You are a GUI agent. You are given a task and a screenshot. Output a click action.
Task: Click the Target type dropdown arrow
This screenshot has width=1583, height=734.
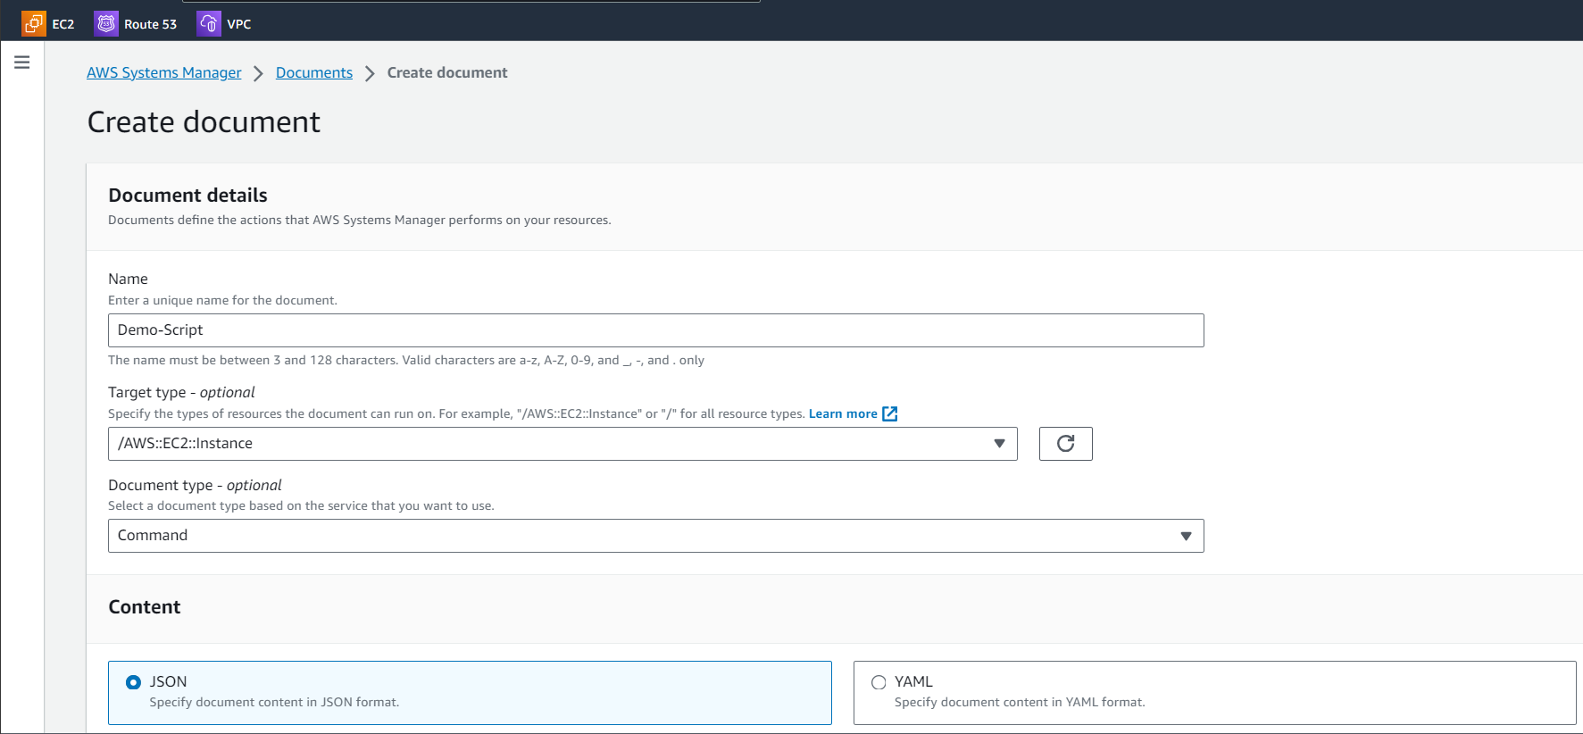999,444
